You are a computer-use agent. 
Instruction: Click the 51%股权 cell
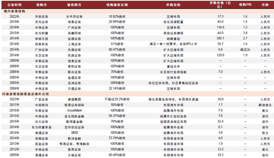pyautogui.click(x=117, y=44)
